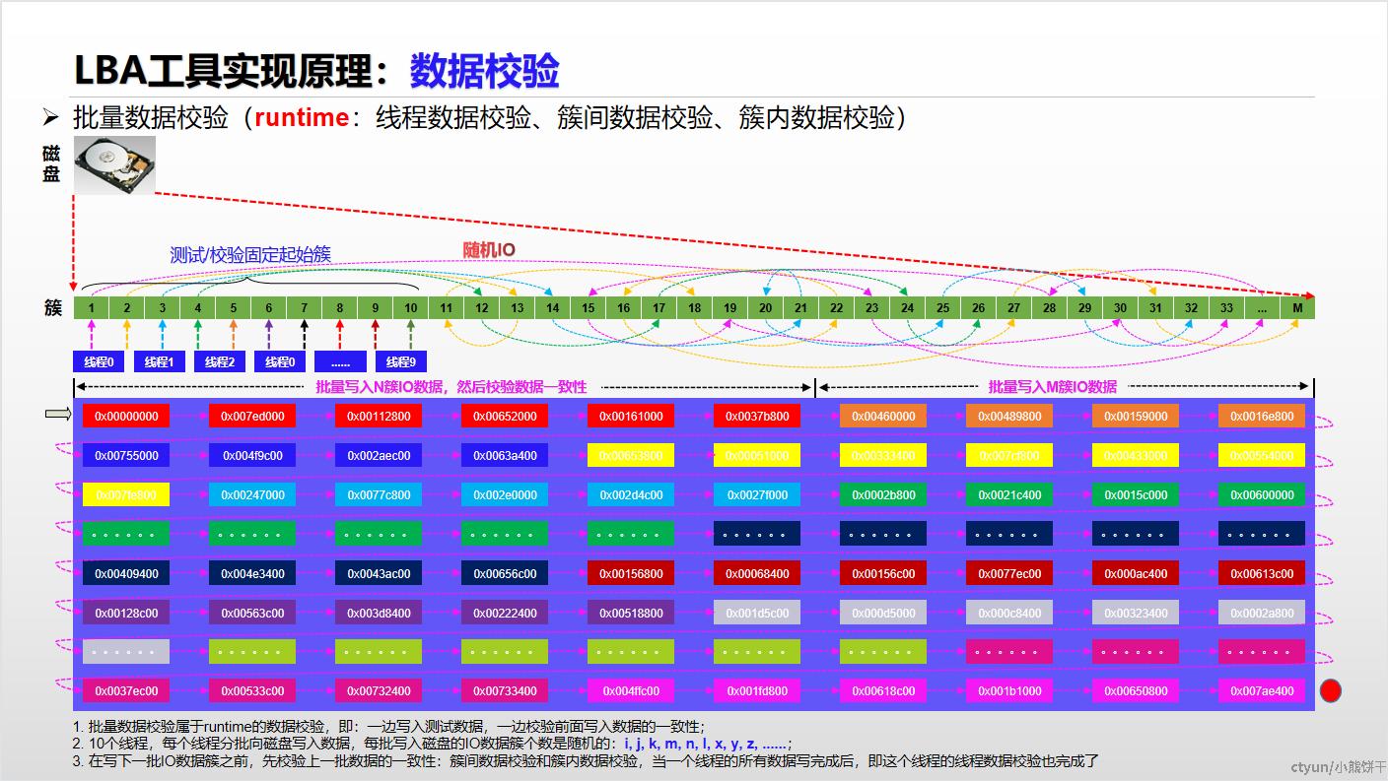
Task: Click the 线程2 thread box
Action: 220,361
